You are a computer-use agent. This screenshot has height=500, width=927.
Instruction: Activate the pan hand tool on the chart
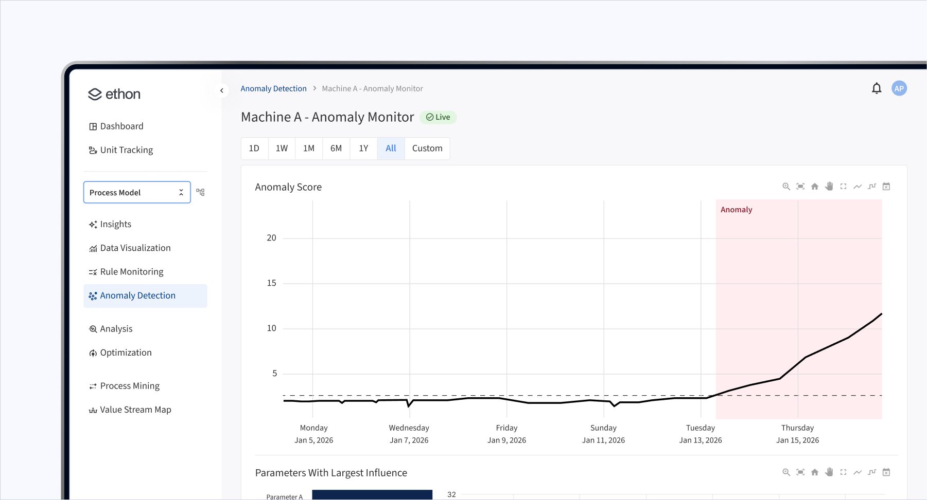coord(829,186)
